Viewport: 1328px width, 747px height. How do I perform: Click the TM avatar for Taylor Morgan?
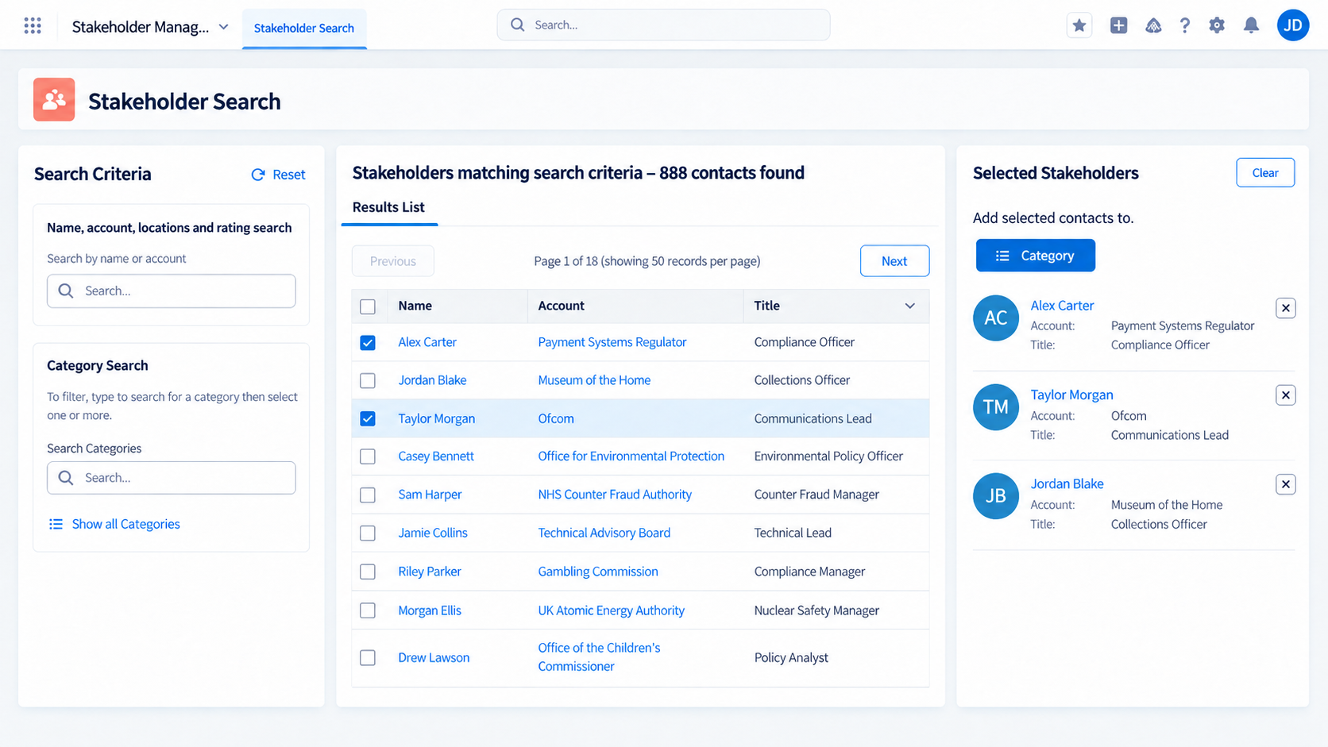tap(995, 407)
